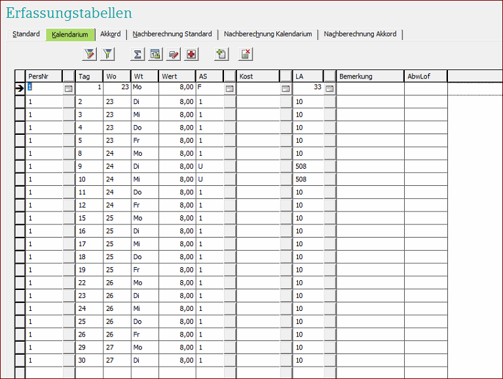Viewport: 503px width, 379px height.
Task: Open the Kost lookup button in first row
Action: [286, 88]
